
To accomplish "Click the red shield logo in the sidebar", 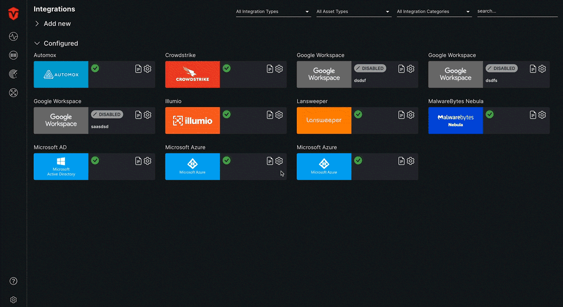I will 13,14.
